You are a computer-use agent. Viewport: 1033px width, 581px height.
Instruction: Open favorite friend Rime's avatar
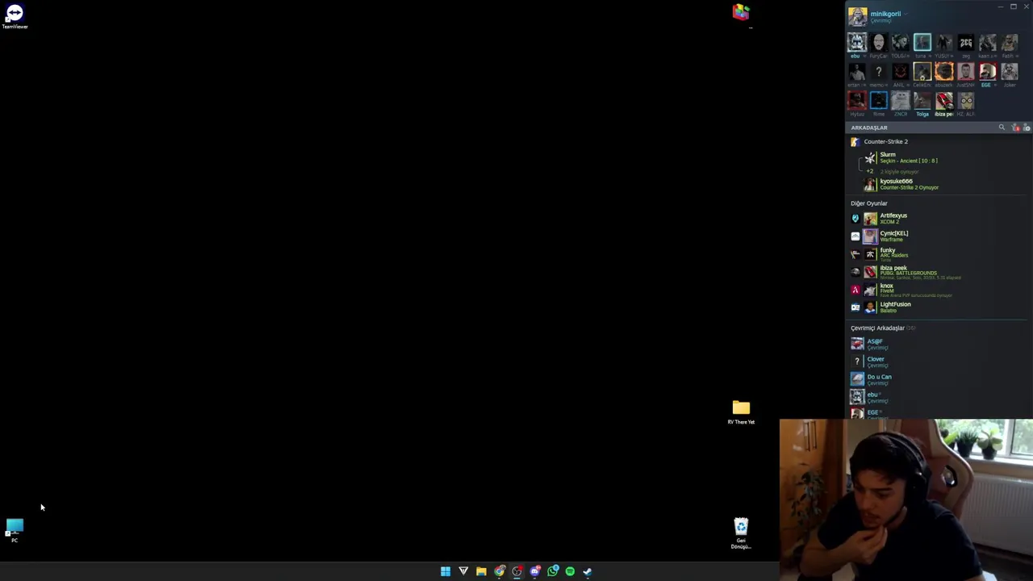[x=879, y=100]
